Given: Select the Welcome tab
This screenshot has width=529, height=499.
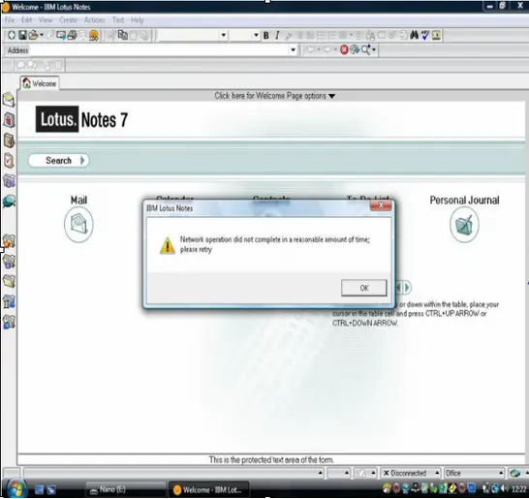Looking at the screenshot, I should [40, 83].
